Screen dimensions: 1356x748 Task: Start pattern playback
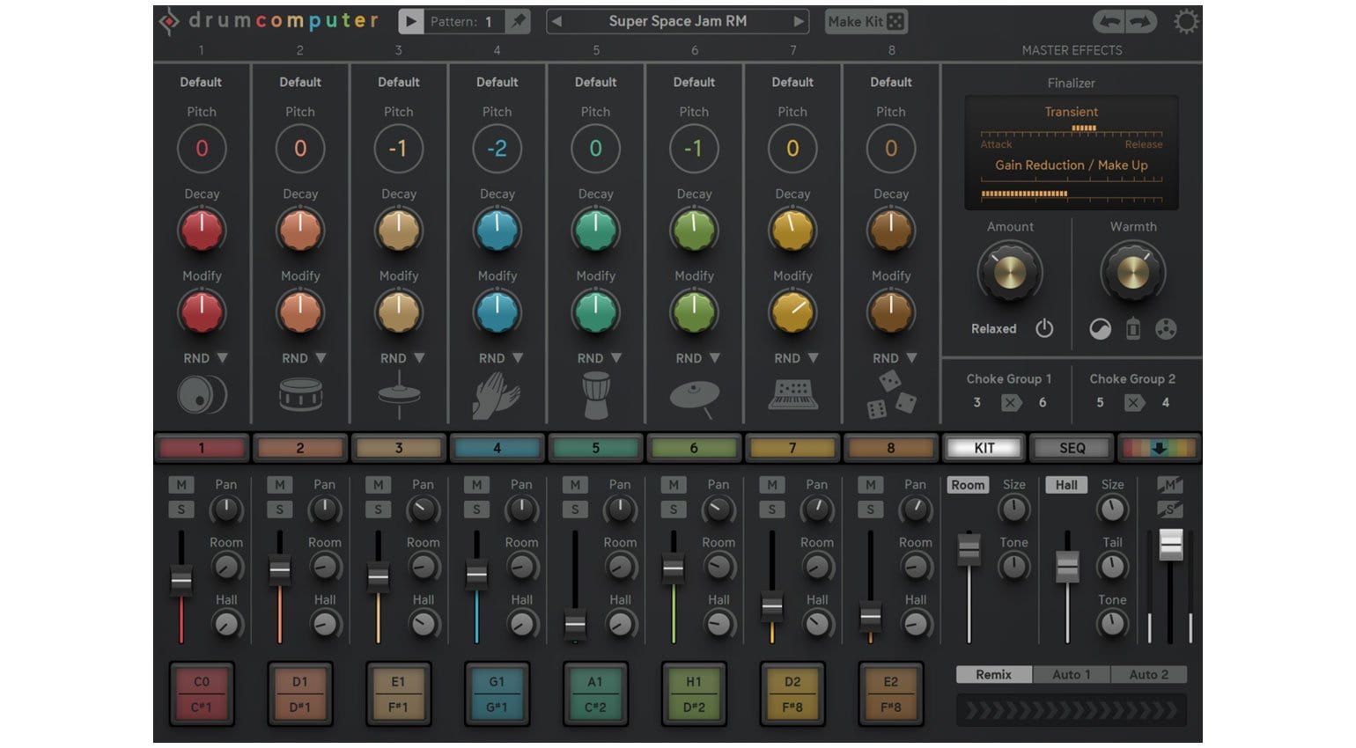coord(410,21)
